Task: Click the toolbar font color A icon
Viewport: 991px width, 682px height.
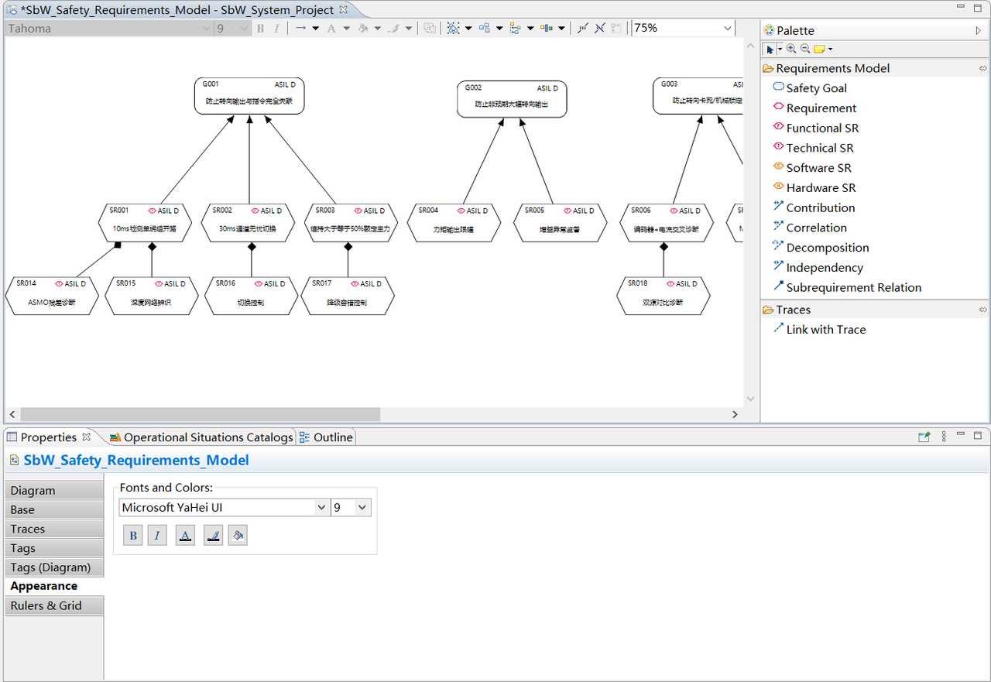Action: click(x=331, y=28)
